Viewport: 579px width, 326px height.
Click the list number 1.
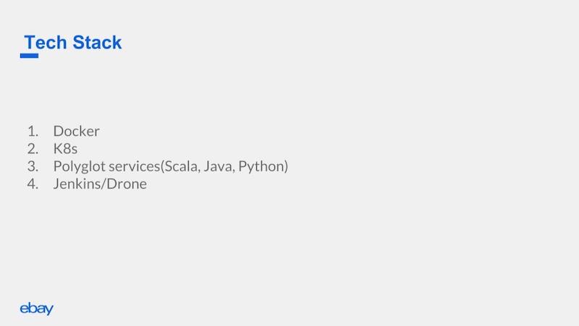click(33, 132)
